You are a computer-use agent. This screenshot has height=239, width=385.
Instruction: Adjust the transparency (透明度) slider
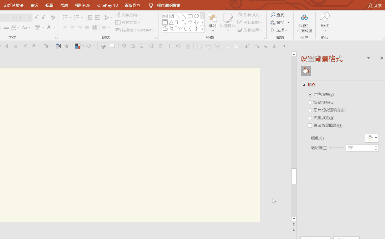click(337, 148)
